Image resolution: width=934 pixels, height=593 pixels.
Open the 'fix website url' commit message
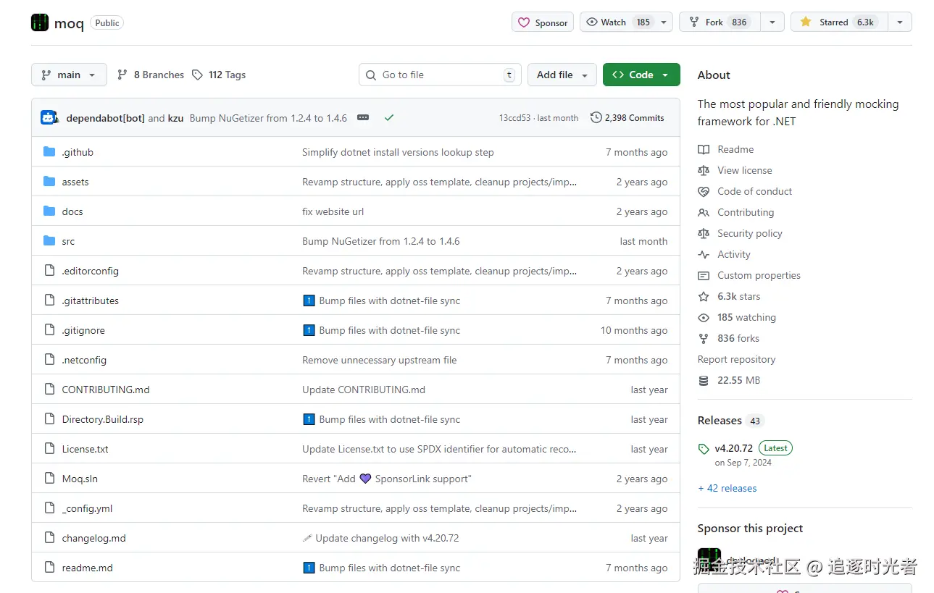point(333,211)
